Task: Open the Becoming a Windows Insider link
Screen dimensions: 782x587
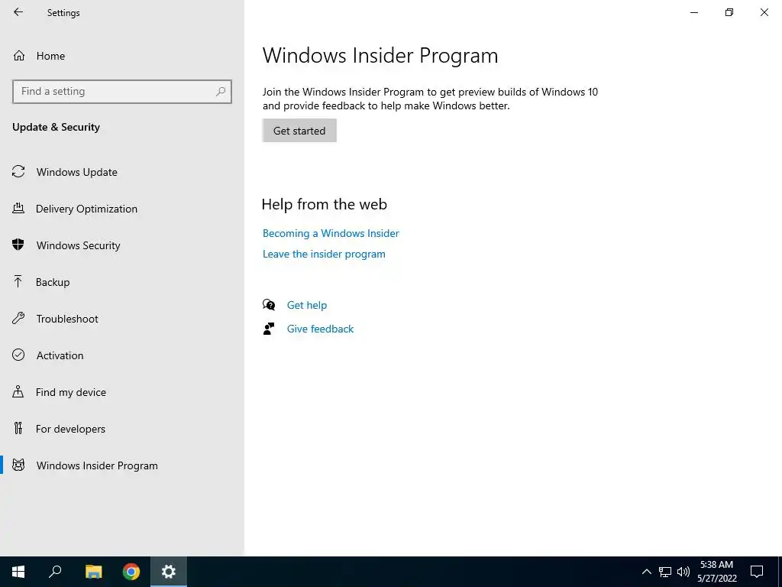Action: [331, 233]
